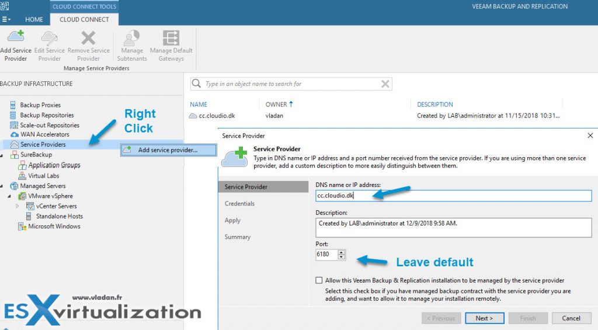
Task: Click the Manage Subtenants ribbon icon
Action: click(132, 39)
